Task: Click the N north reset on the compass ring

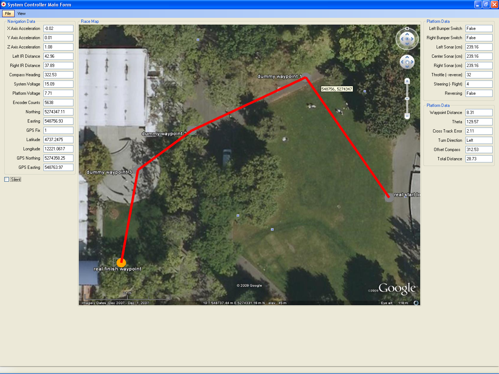Action: 407,28
